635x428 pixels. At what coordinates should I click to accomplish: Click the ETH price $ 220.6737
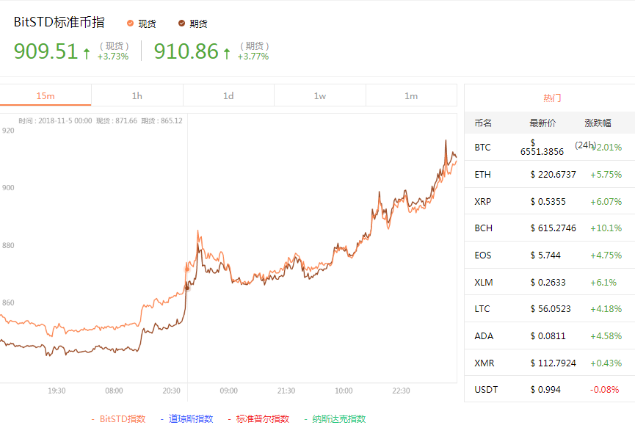coord(554,175)
